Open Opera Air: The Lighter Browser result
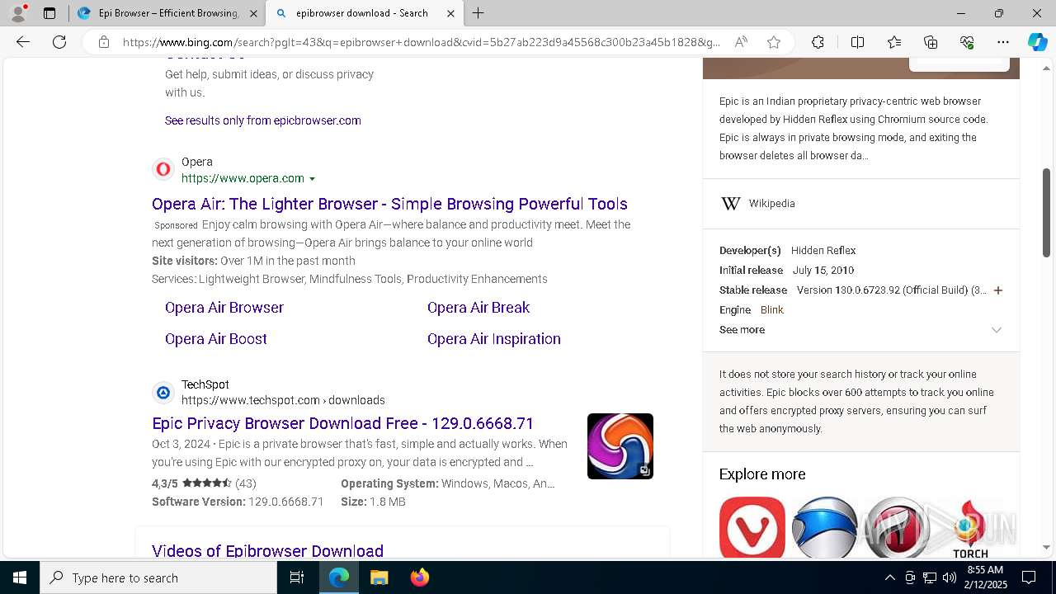Image resolution: width=1056 pixels, height=594 pixels. (x=389, y=204)
